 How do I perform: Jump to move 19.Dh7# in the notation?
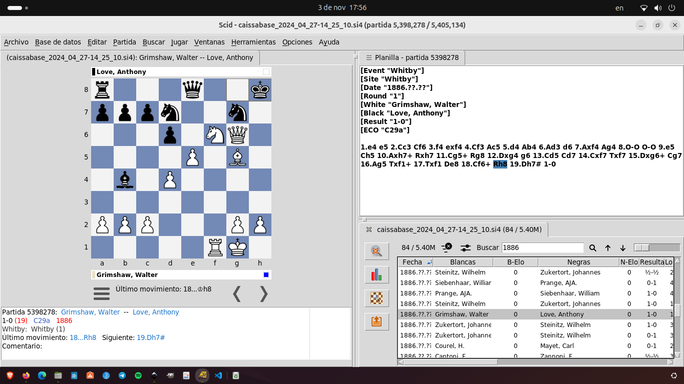(526, 164)
